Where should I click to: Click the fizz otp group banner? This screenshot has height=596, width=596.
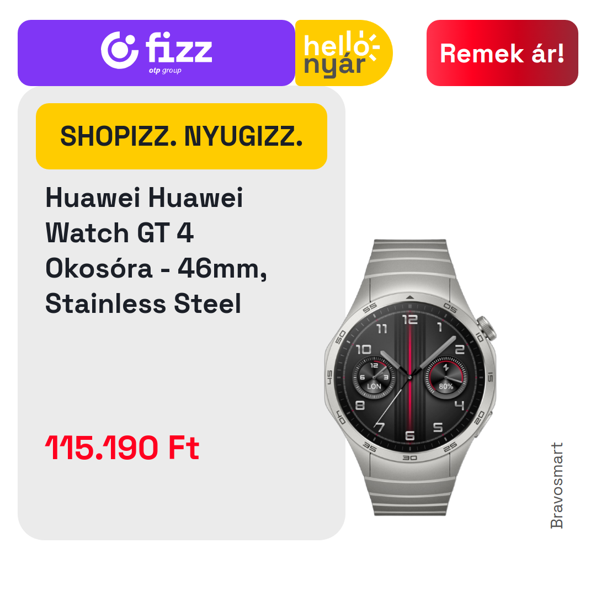156,53
